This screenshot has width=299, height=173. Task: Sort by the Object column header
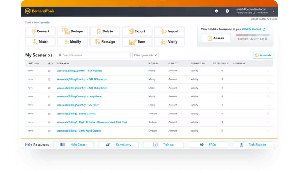(x=173, y=63)
